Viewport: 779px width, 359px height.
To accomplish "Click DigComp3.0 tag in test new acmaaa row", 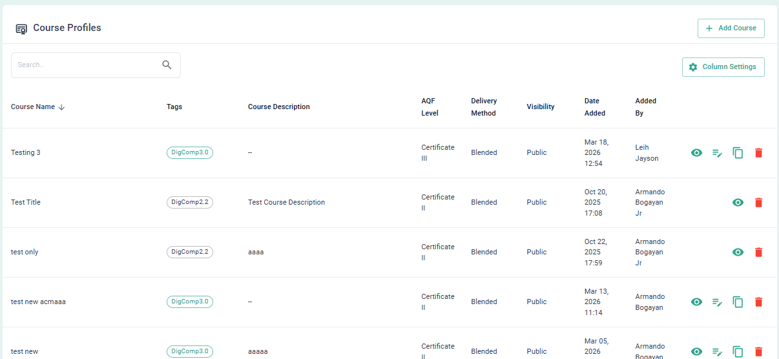I will [190, 302].
